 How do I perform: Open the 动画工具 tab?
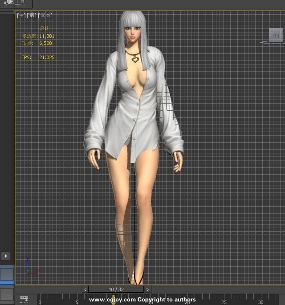pos(15,3)
